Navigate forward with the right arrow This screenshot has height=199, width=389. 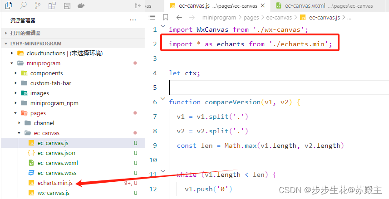pyautogui.click(x=192, y=17)
